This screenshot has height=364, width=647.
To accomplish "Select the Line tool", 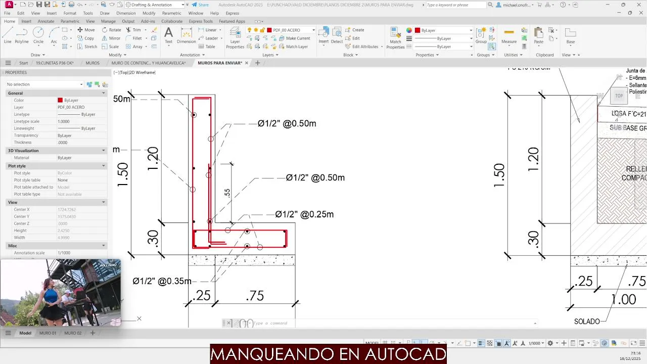I will pos(8,35).
